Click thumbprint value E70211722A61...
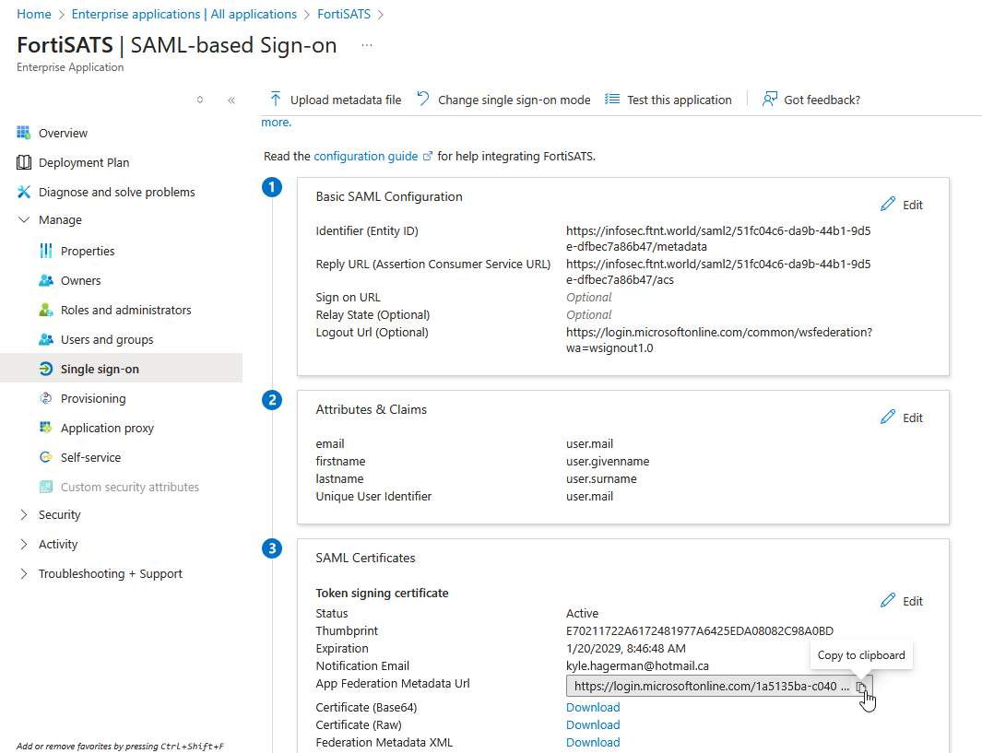Screen dimensions: 982x753 [x=700, y=631]
